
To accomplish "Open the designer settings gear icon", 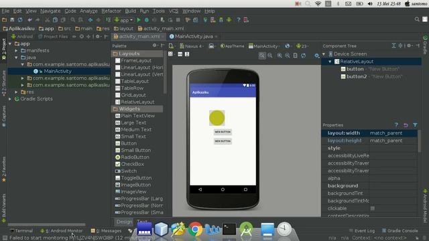I will [316, 56].
